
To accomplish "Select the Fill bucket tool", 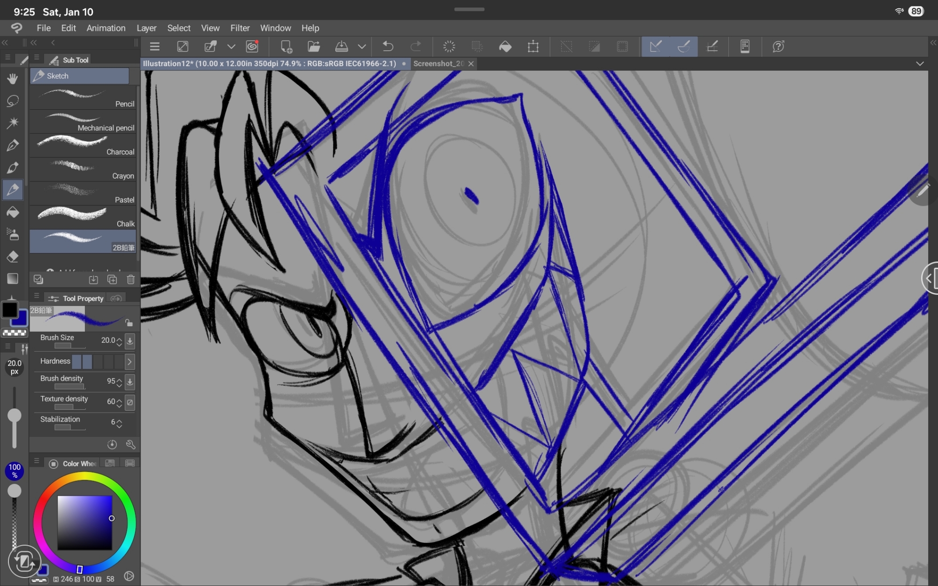I will coord(13,212).
